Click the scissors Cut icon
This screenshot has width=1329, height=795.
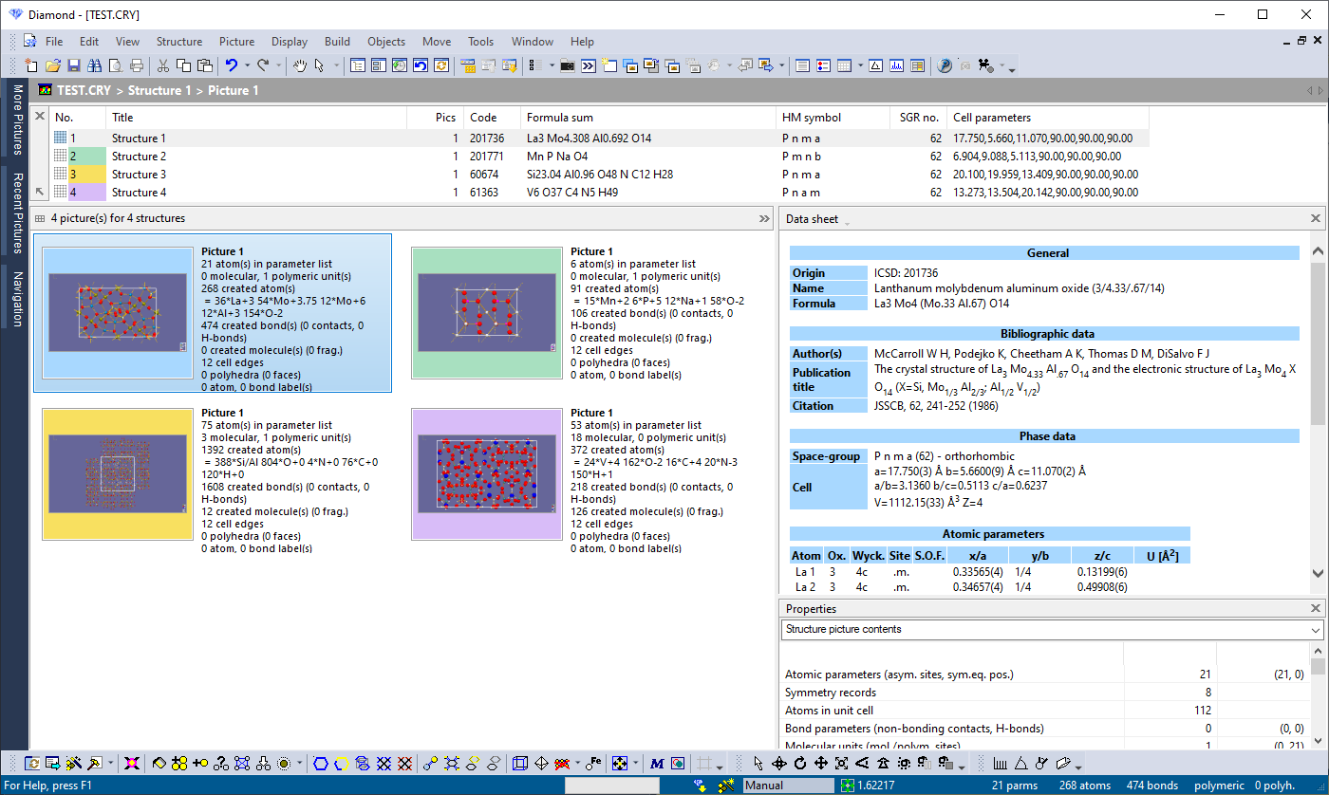pyautogui.click(x=162, y=65)
